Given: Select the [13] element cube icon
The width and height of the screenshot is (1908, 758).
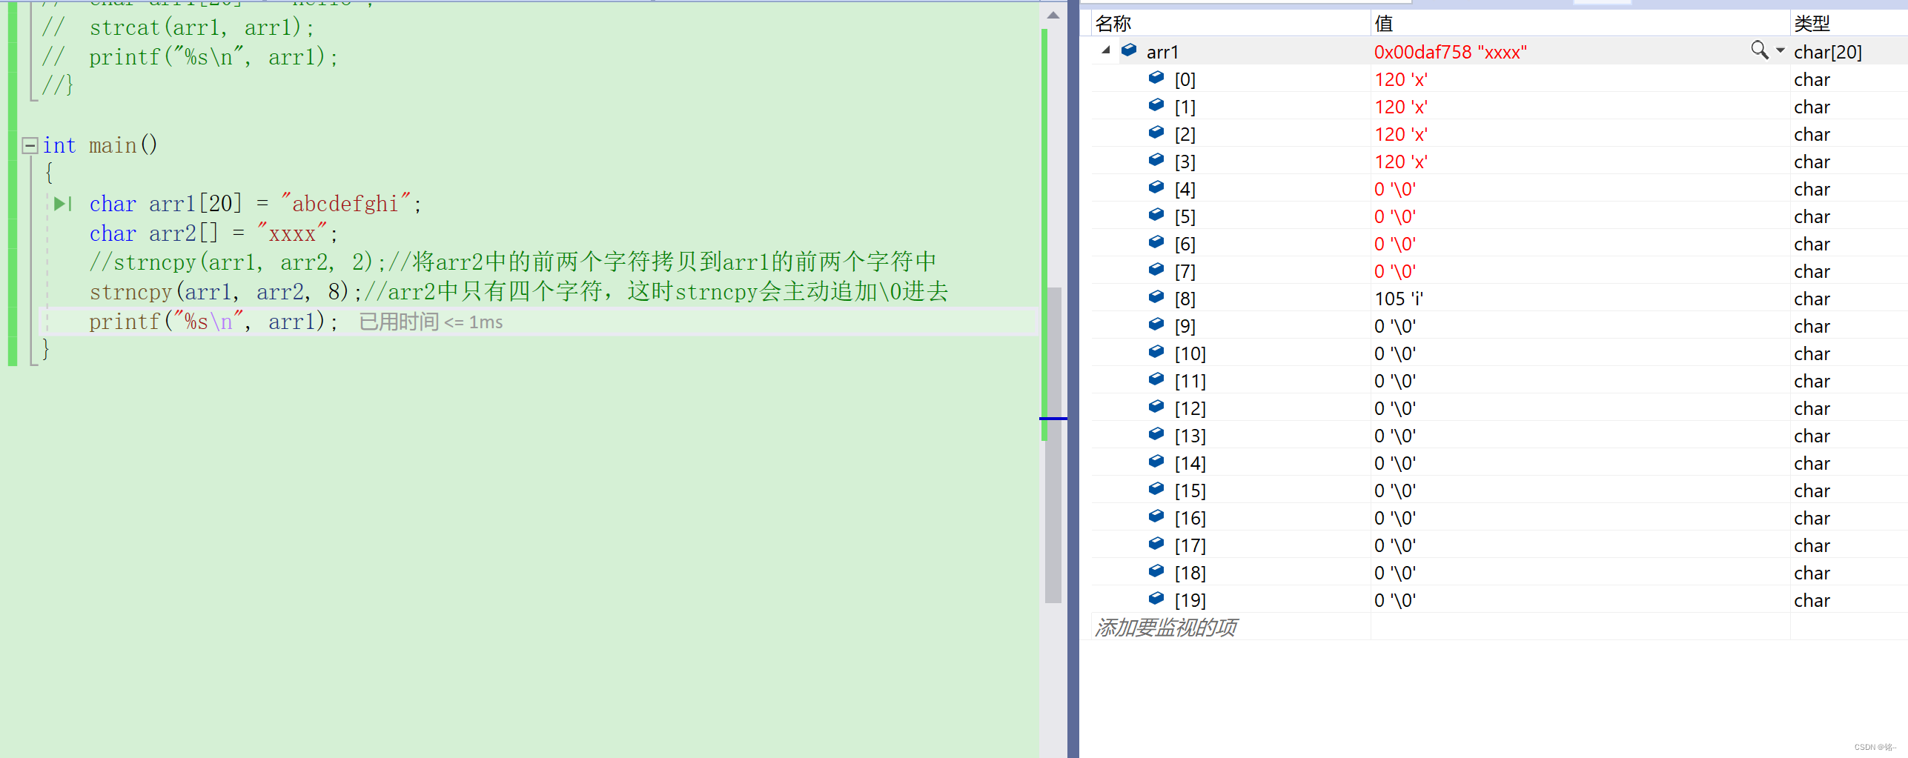Looking at the screenshot, I should pyautogui.click(x=1156, y=434).
